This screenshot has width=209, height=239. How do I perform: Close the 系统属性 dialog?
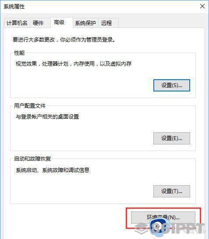coord(202,6)
